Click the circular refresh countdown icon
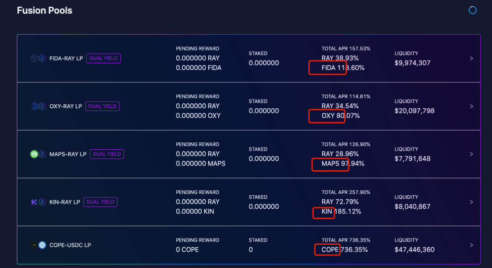This screenshot has height=268, width=492. [472, 10]
